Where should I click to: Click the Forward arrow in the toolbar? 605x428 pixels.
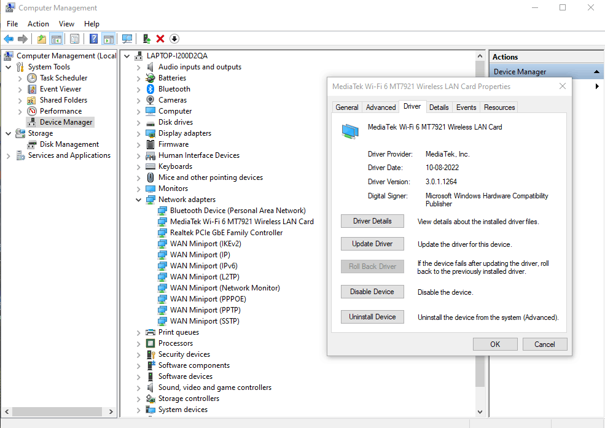pos(23,39)
